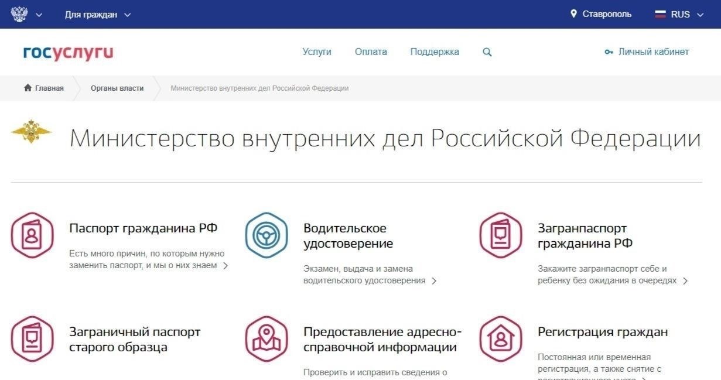This screenshot has width=721, height=380.
Task: Go to Главная breadcrumb
Action: click(49, 88)
